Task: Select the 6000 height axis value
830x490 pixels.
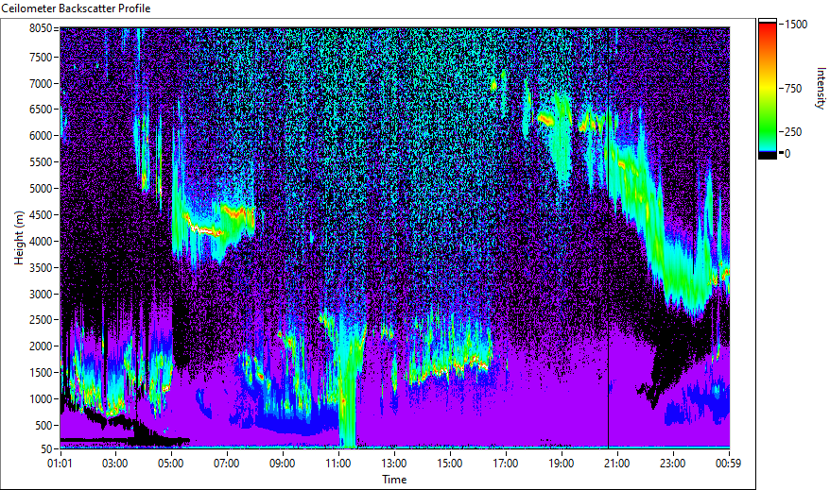Action: click(x=41, y=136)
